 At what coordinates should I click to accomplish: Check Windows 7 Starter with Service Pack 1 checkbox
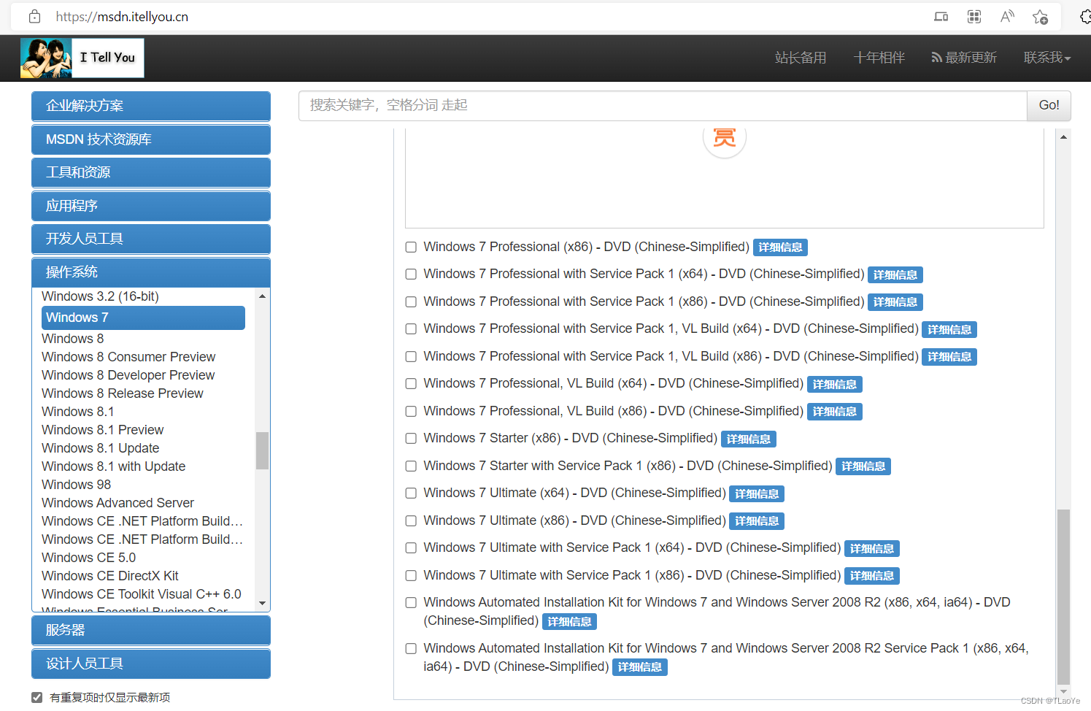(411, 466)
